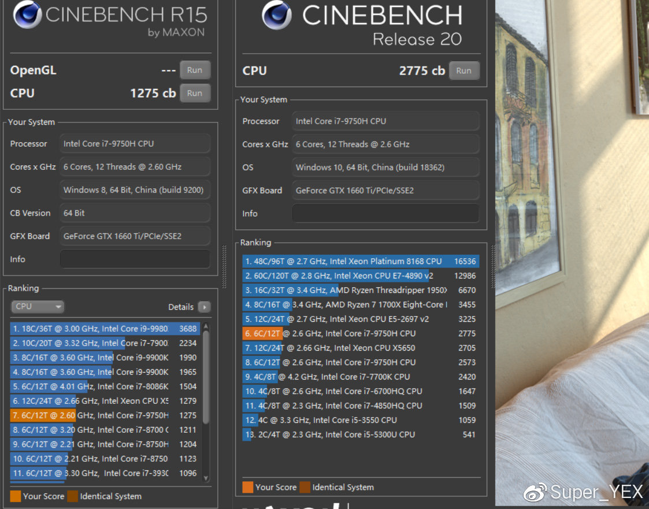Click R15 GFX Board field GeForce GTX 1660 Ti
The image size is (649, 509).
[135, 236]
